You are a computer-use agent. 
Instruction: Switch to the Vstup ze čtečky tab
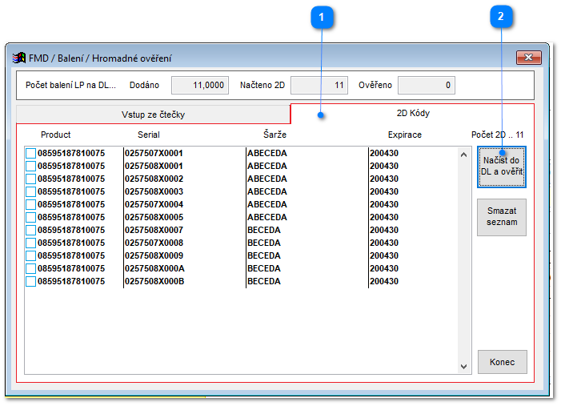click(153, 115)
